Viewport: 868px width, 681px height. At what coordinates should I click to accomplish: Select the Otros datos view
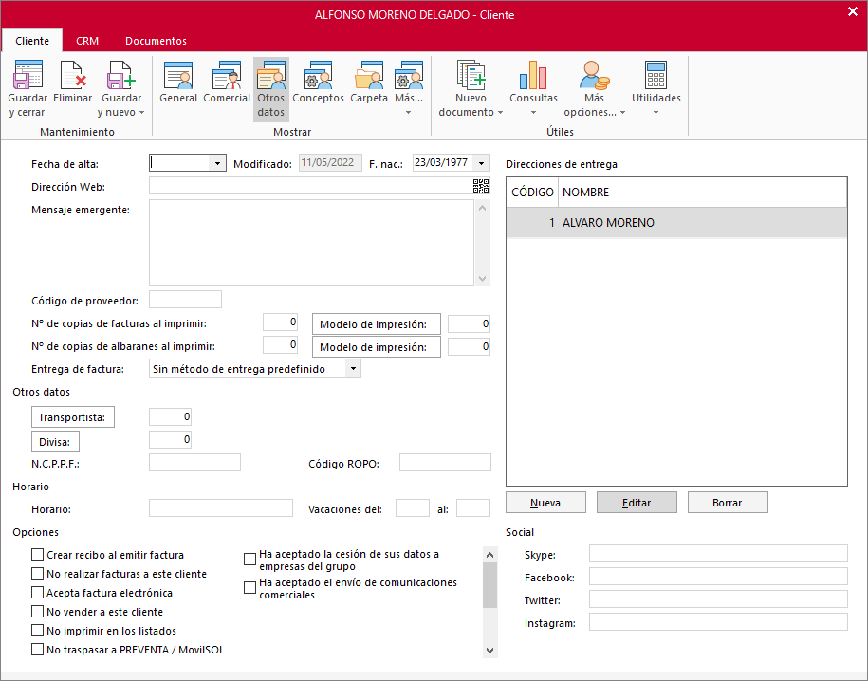pos(270,89)
